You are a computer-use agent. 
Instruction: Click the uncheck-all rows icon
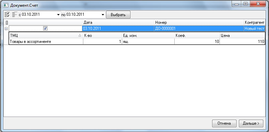(15, 15)
